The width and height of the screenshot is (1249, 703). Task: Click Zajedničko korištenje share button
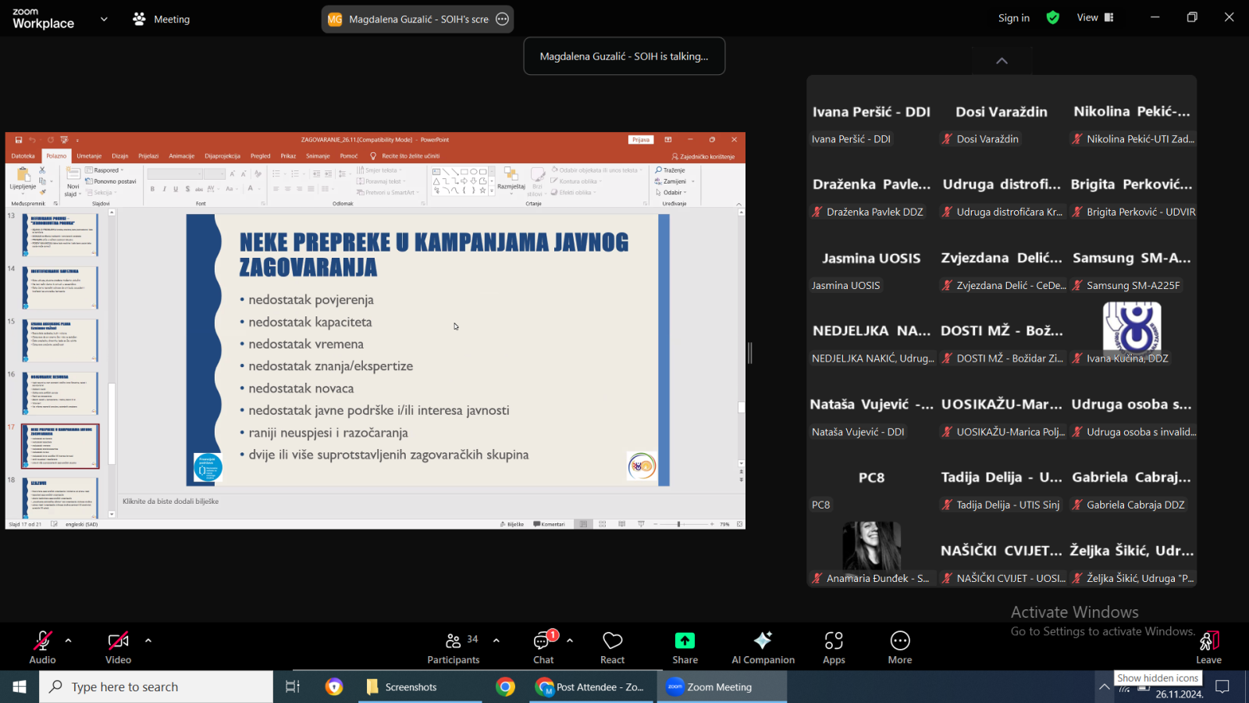(x=703, y=156)
